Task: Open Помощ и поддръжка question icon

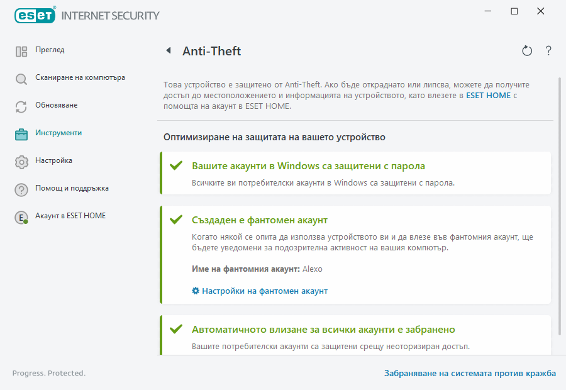Action: click(21, 188)
